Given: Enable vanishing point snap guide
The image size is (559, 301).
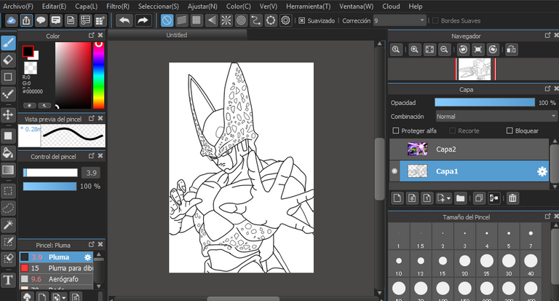Looking at the screenshot, I should [211, 20].
